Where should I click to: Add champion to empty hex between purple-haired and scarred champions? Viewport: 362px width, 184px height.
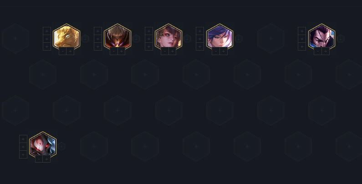271,39
